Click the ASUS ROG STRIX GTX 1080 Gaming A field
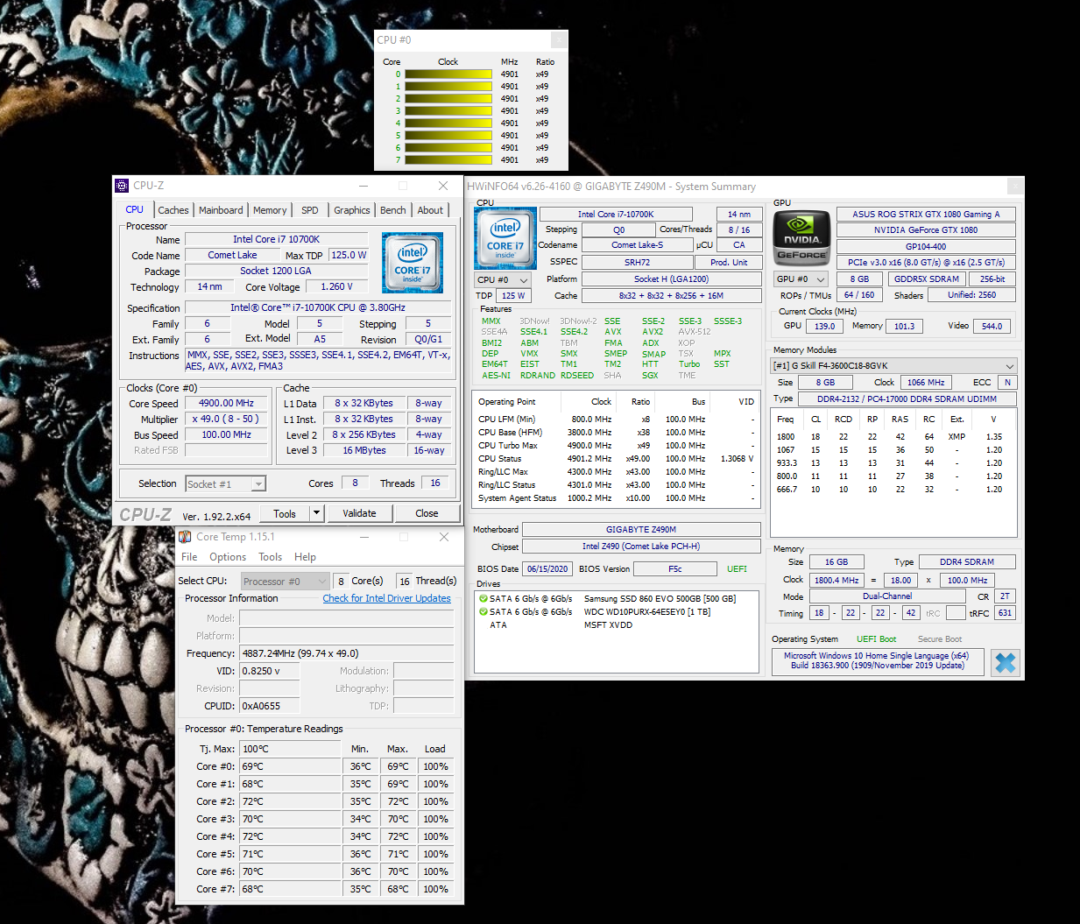 (x=926, y=215)
